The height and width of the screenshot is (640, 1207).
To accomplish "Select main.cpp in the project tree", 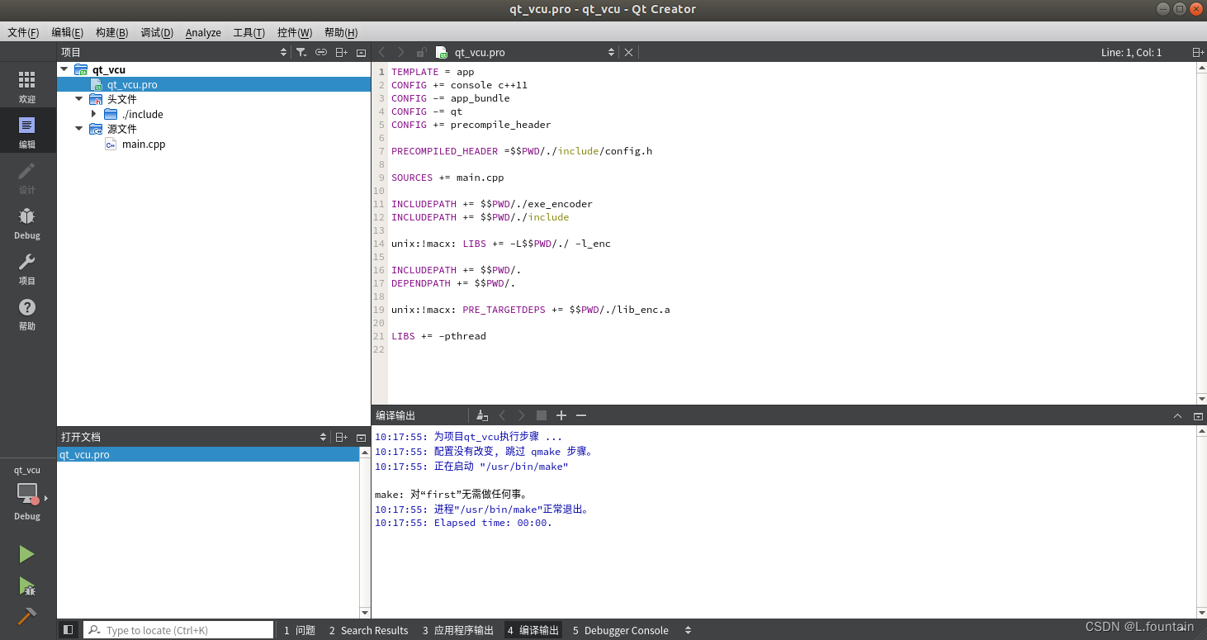I will click(144, 144).
